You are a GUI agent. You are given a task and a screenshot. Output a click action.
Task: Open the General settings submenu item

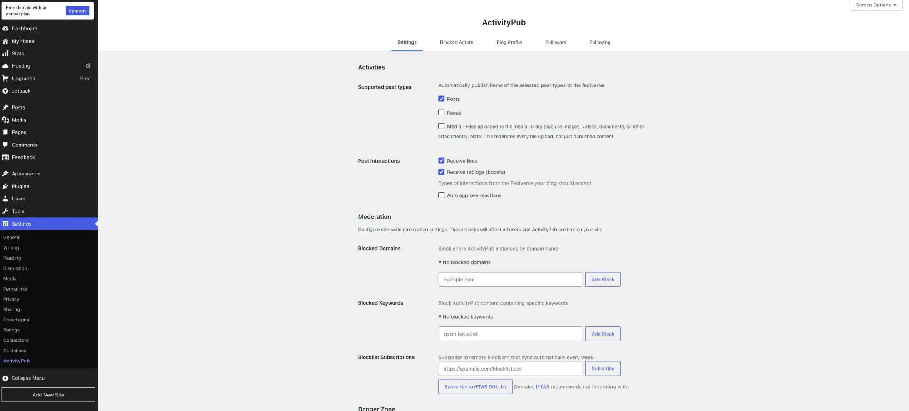tap(12, 237)
